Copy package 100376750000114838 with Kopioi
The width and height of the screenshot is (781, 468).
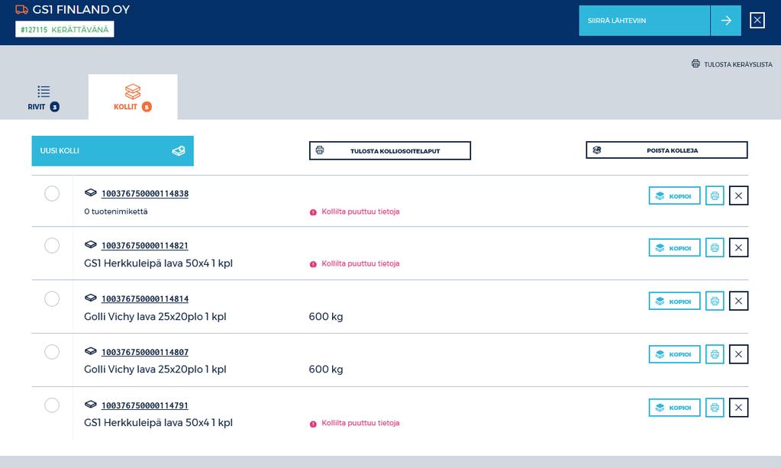coord(674,195)
